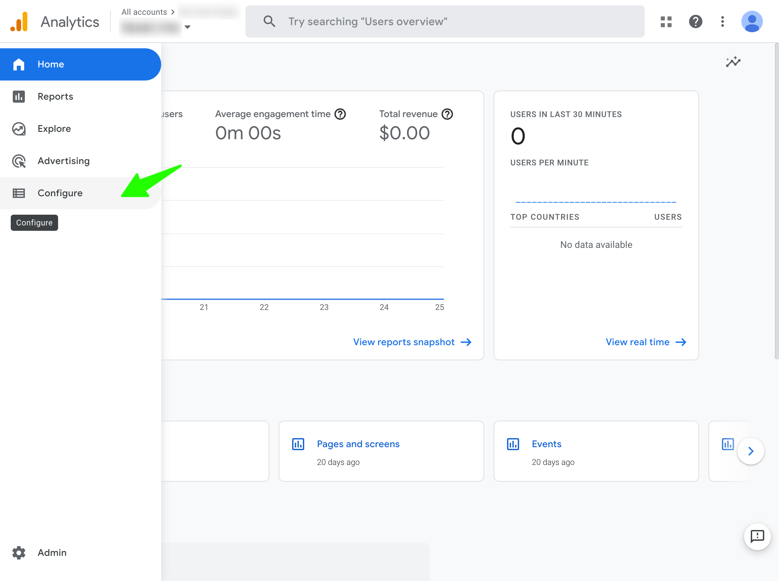This screenshot has width=779, height=581.
Task: Open the three-dot more options menu
Action: click(x=722, y=22)
